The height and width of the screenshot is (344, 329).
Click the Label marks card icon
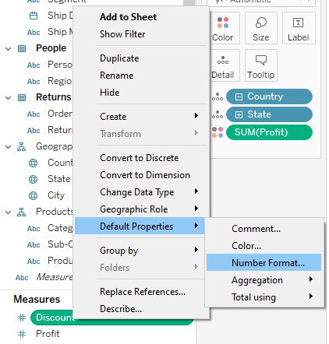(298, 23)
